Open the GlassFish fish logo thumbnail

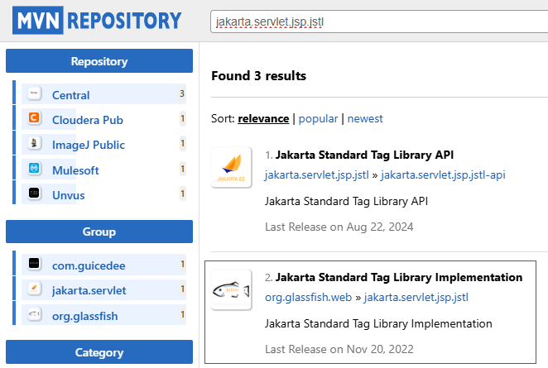[x=231, y=289]
